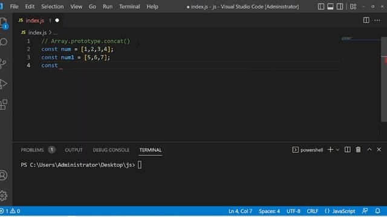
Task: Place cursor on Array.prototype.concat() comment
Action: [85, 41]
